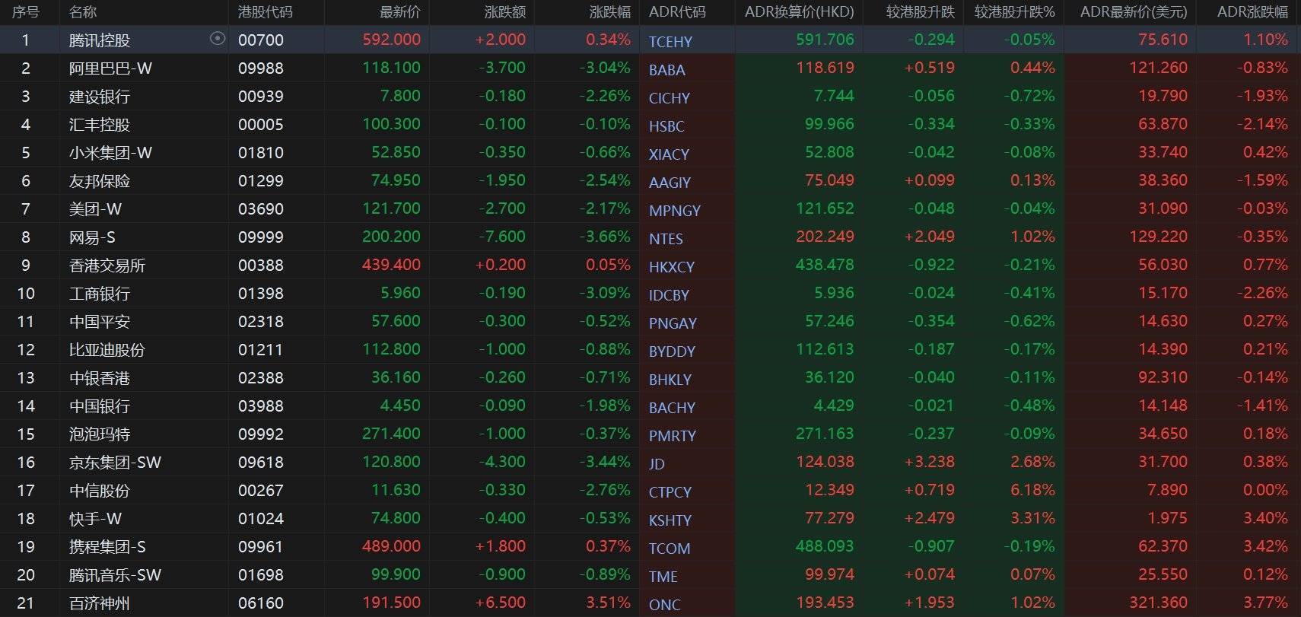
Task: Sort by 港股代码 column header
Action: click(266, 12)
